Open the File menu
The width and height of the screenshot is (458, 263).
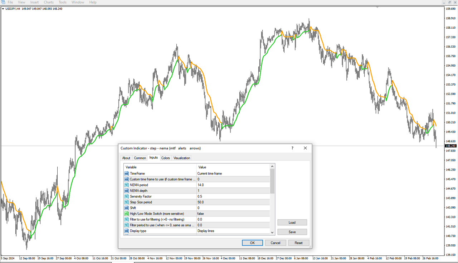click(x=10, y=2)
